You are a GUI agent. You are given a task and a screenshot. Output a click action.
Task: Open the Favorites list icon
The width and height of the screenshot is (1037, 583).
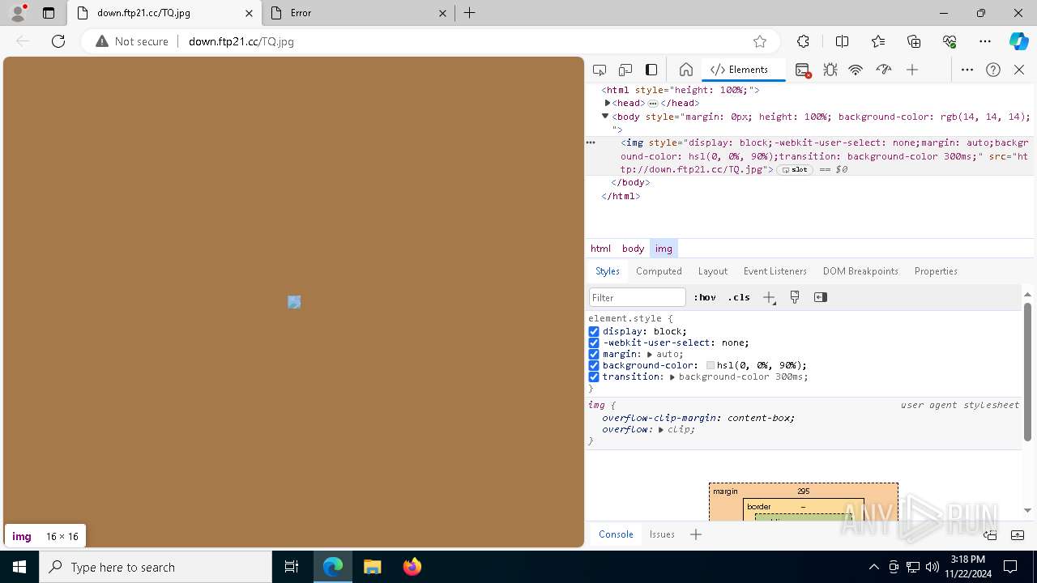click(x=878, y=41)
